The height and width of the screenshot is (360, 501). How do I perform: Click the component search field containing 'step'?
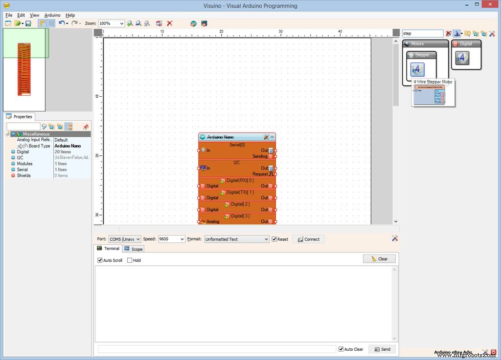click(x=422, y=34)
